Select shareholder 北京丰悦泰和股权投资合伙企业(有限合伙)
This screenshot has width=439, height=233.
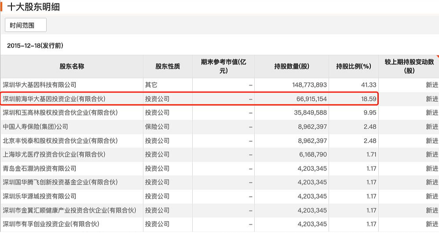60,141
